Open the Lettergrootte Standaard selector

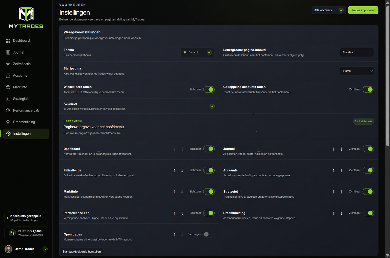(x=357, y=52)
